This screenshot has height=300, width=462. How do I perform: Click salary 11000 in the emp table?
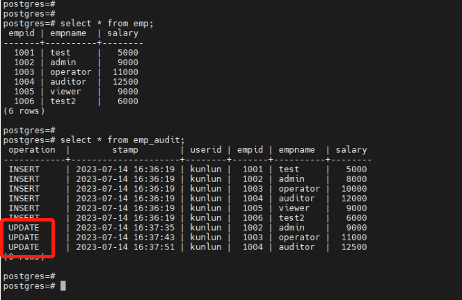(125, 72)
